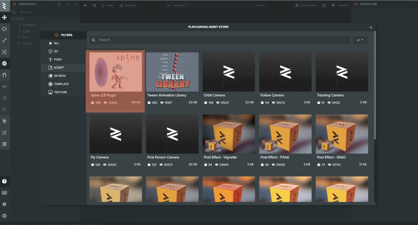The image size is (418, 225).
Task: Select the Plane entity in Hierarchy
Action: (27, 43)
